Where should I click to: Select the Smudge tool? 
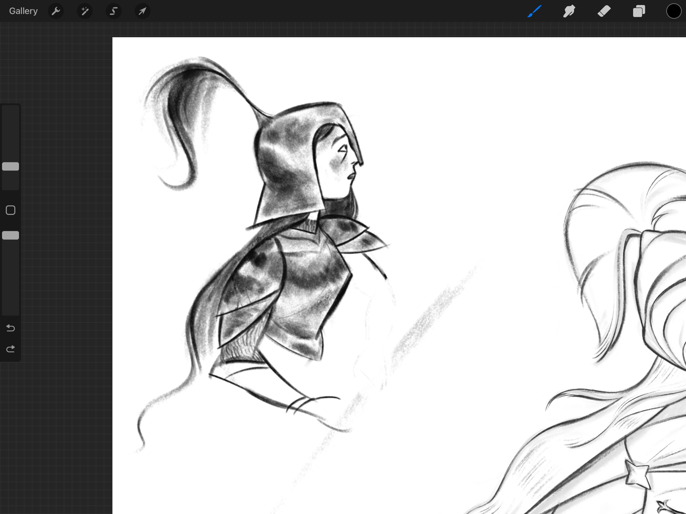coord(569,11)
